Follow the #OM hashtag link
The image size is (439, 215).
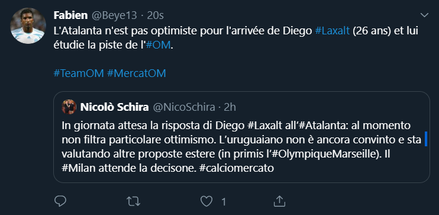tap(158, 45)
